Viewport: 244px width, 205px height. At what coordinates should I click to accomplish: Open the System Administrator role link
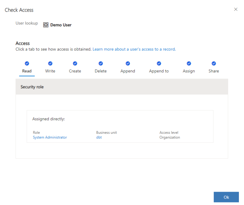pyautogui.click(x=50, y=137)
